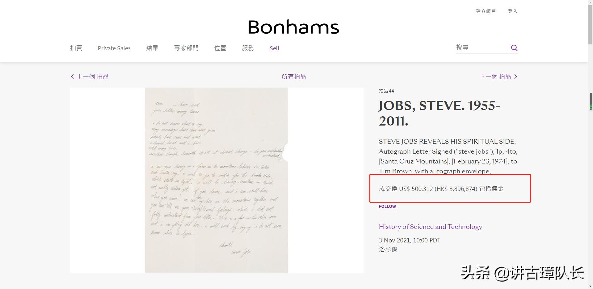Go to 結果 results page
Viewport: 593px width, 289px height.
152,48
